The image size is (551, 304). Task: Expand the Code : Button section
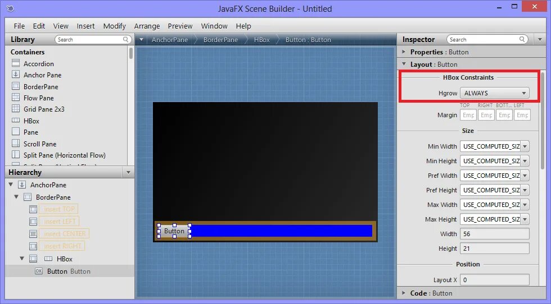click(x=404, y=292)
